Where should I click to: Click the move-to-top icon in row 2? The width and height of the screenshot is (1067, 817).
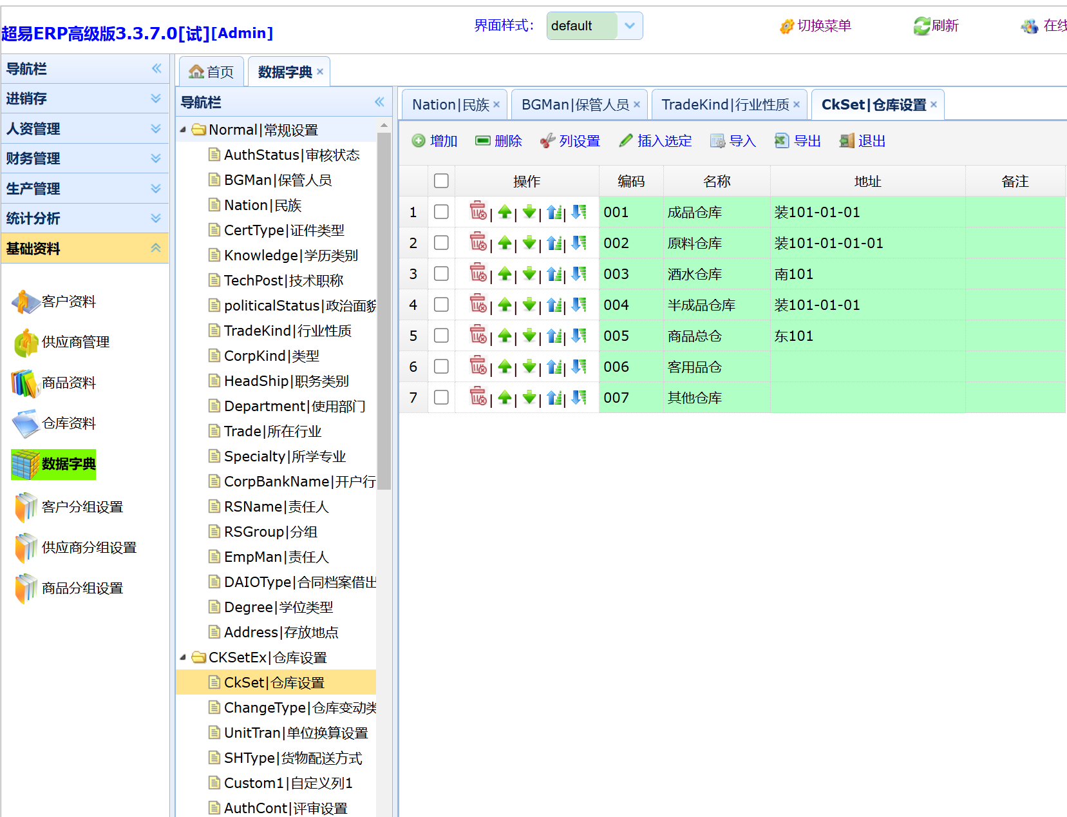pyautogui.click(x=554, y=243)
